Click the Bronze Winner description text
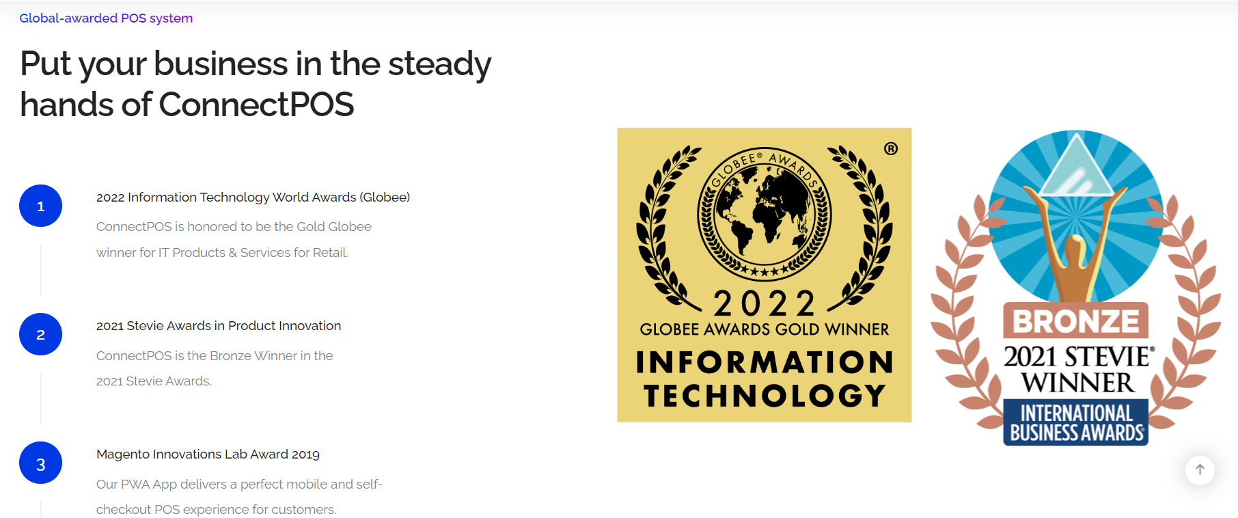This screenshot has width=1238, height=518. pyautogui.click(x=215, y=368)
